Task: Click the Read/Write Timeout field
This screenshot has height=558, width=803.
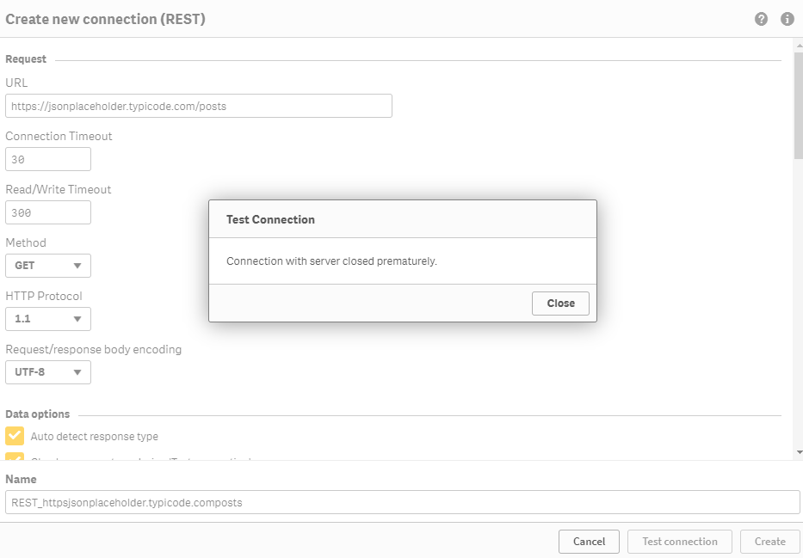Action: [48, 212]
